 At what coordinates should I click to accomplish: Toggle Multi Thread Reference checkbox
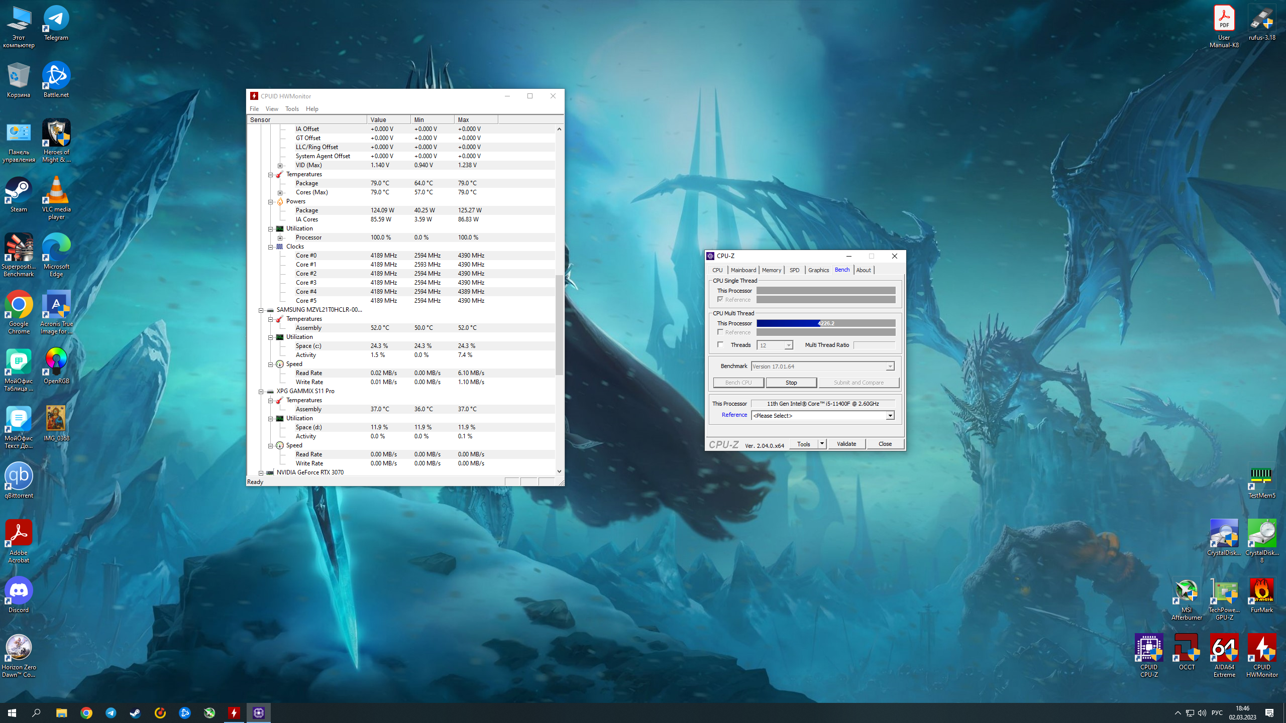point(720,332)
